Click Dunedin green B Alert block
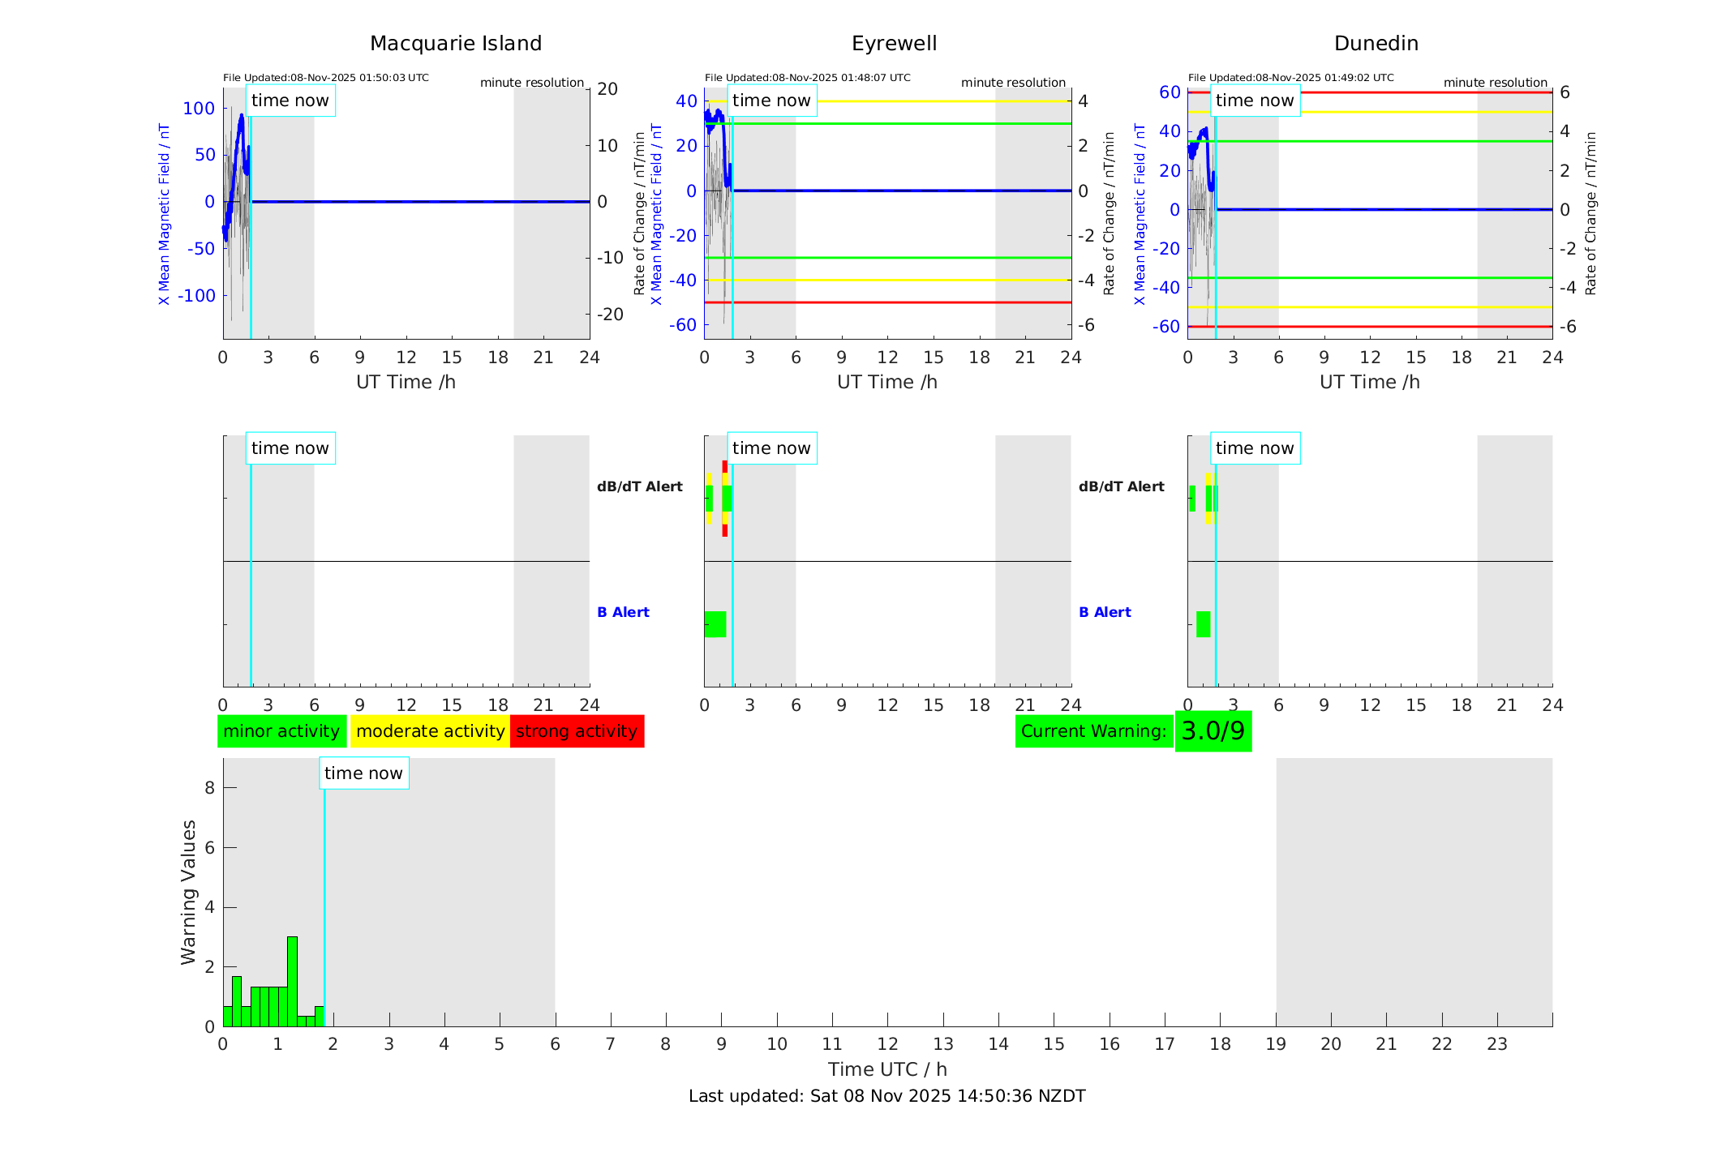1717x1165 pixels. click(1203, 624)
